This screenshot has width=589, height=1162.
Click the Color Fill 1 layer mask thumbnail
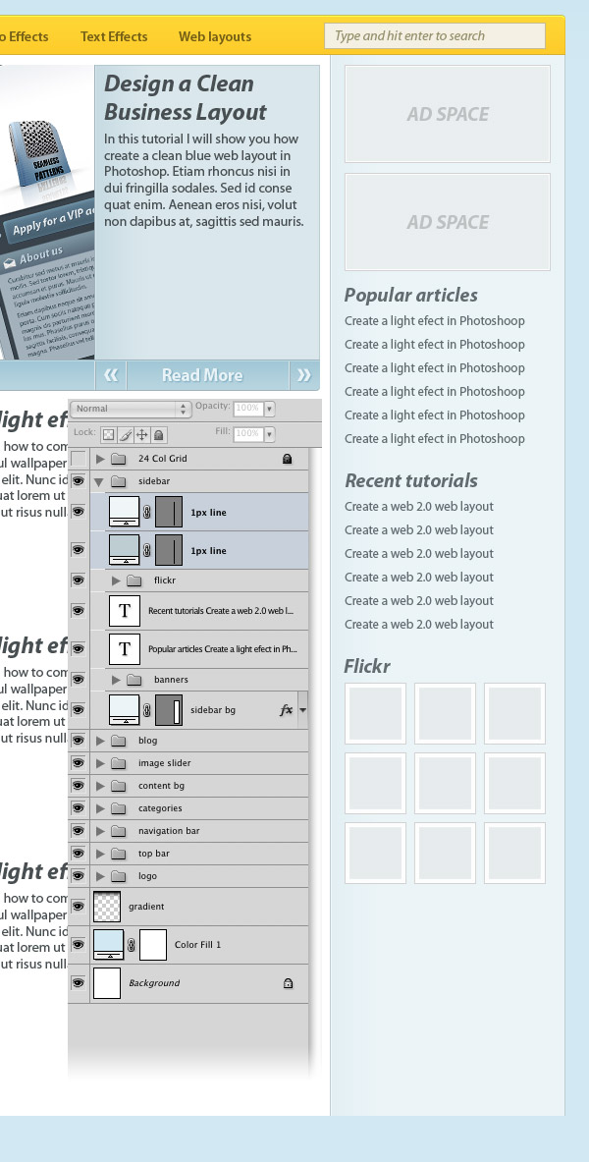point(153,945)
